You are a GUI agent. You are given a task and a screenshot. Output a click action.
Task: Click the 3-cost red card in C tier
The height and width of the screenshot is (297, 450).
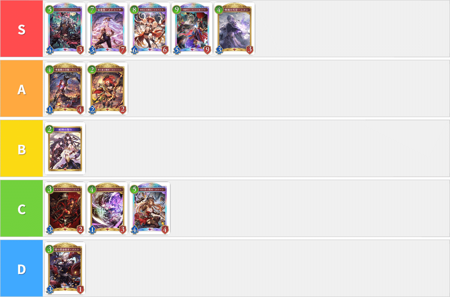[x=65, y=209]
